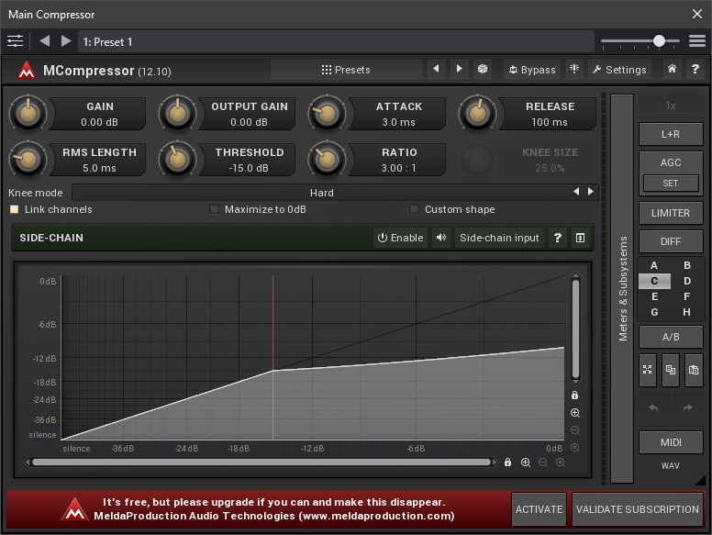Click VALIDATE SUBSCRIPTION button

coord(638,509)
